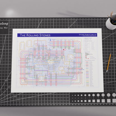Click the 10 degree angle label
The width and height of the screenshot is (116, 116).
18,99
